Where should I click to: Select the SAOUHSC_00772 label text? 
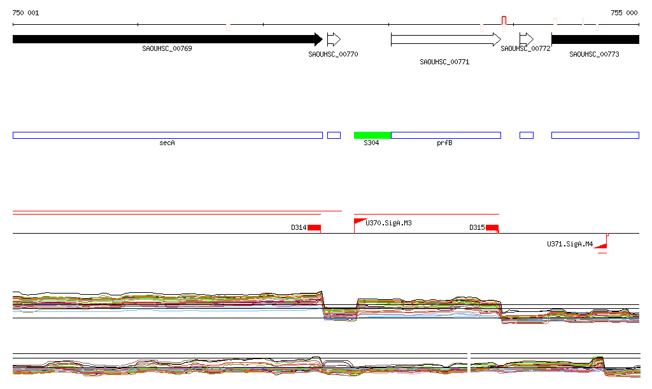click(x=525, y=48)
